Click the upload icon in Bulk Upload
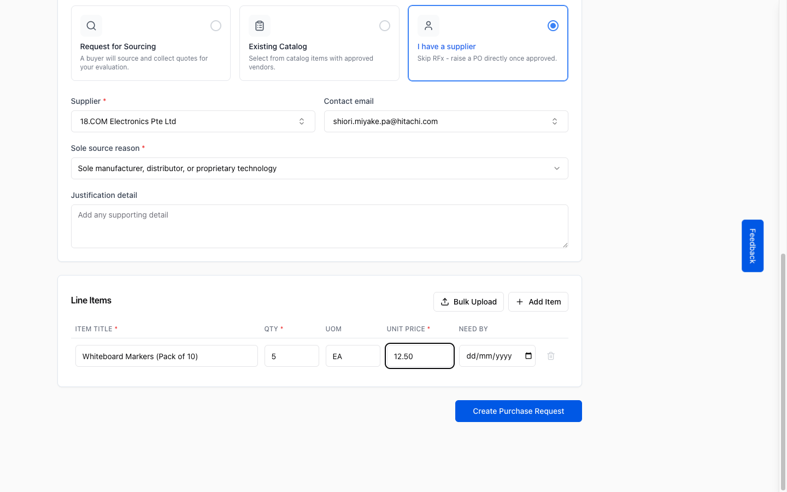Screen dimensions: 787x492 click(x=445, y=302)
